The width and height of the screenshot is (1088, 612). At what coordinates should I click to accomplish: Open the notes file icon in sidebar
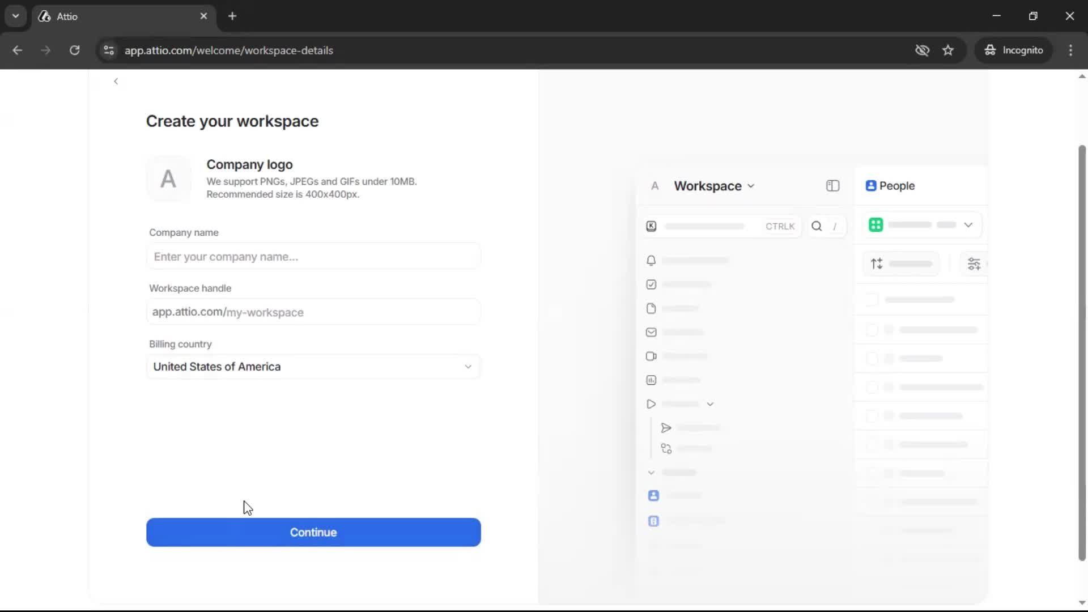[652, 308]
